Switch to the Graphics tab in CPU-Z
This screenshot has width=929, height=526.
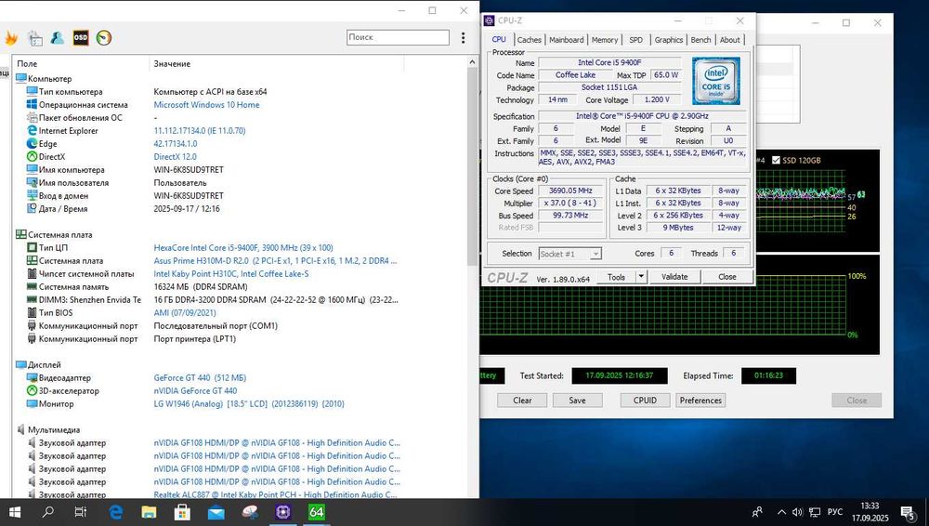point(669,40)
